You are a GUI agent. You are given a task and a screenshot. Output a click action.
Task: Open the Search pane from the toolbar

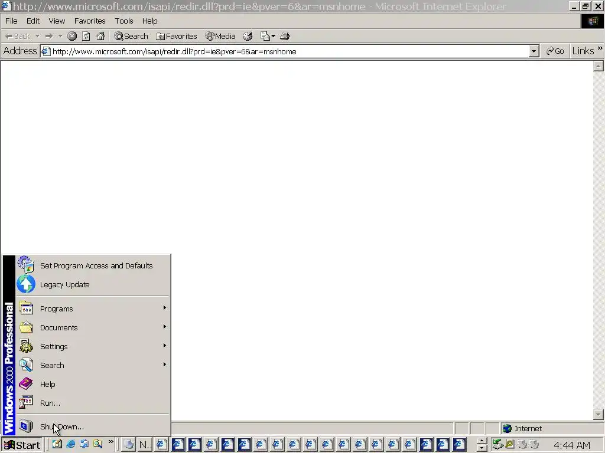[x=131, y=36]
